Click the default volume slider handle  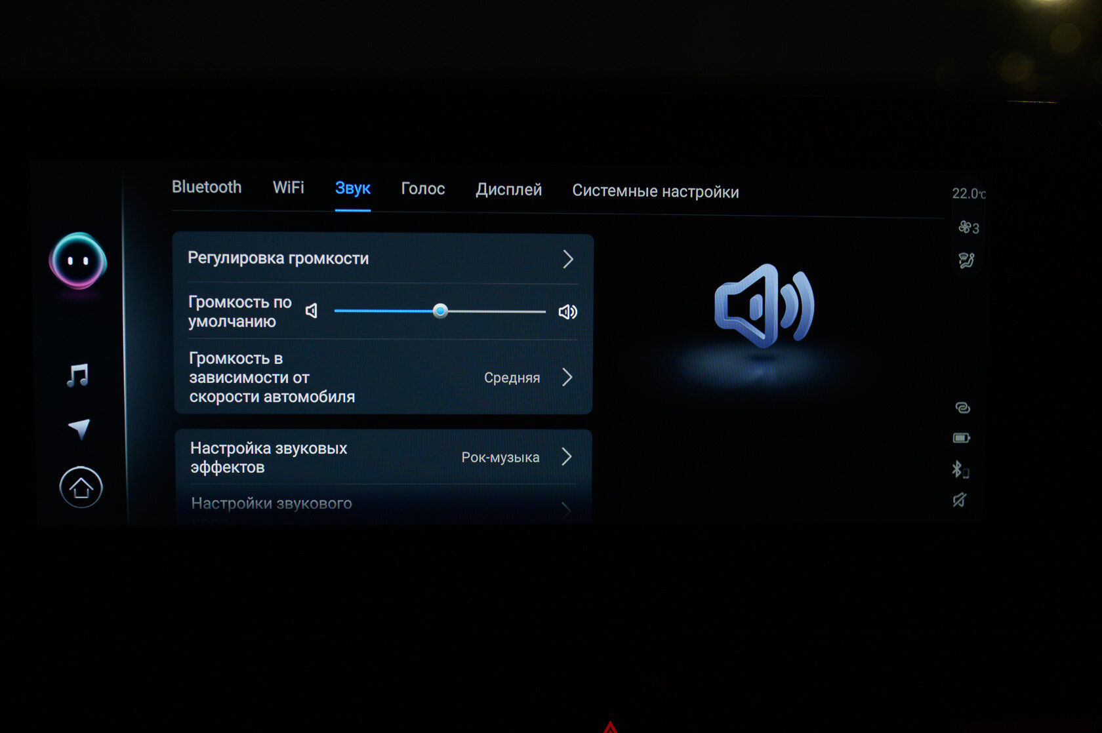(440, 311)
